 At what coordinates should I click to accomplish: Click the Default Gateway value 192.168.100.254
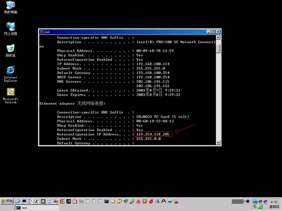point(153,73)
